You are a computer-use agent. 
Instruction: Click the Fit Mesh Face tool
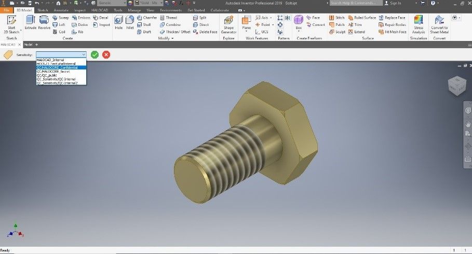pyautogui.click(x=393, y=32)
